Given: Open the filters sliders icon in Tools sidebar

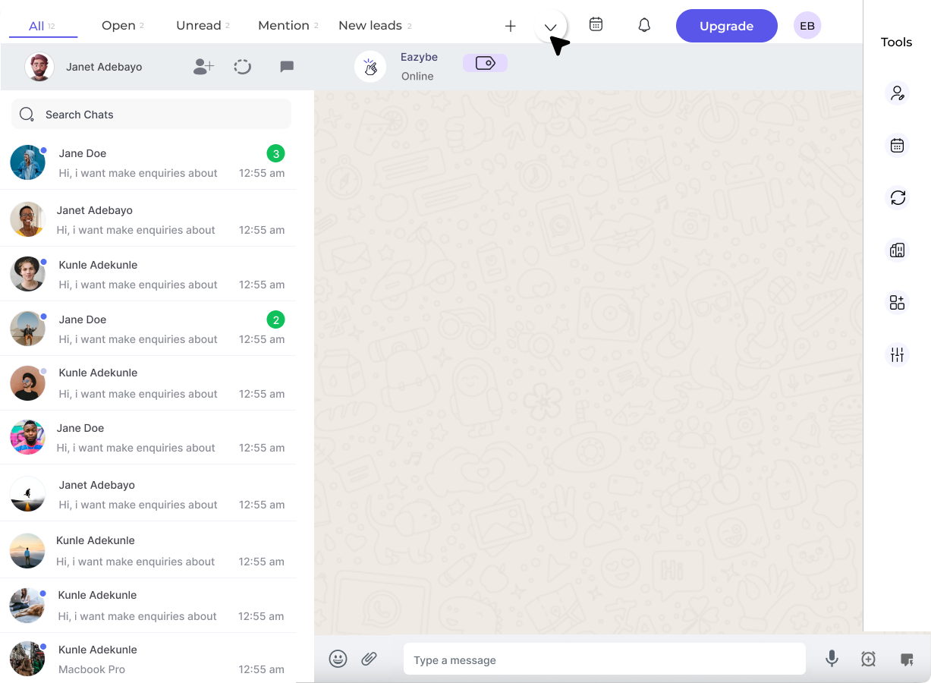Looking at the screenshot, I should tap(898, 354).
